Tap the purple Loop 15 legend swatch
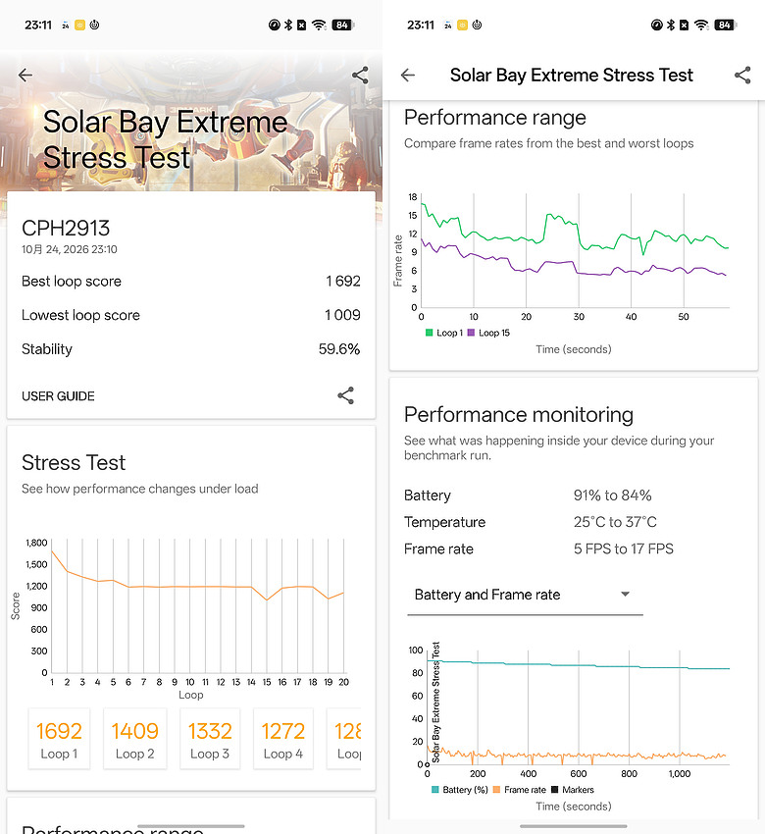 point(471,333)
